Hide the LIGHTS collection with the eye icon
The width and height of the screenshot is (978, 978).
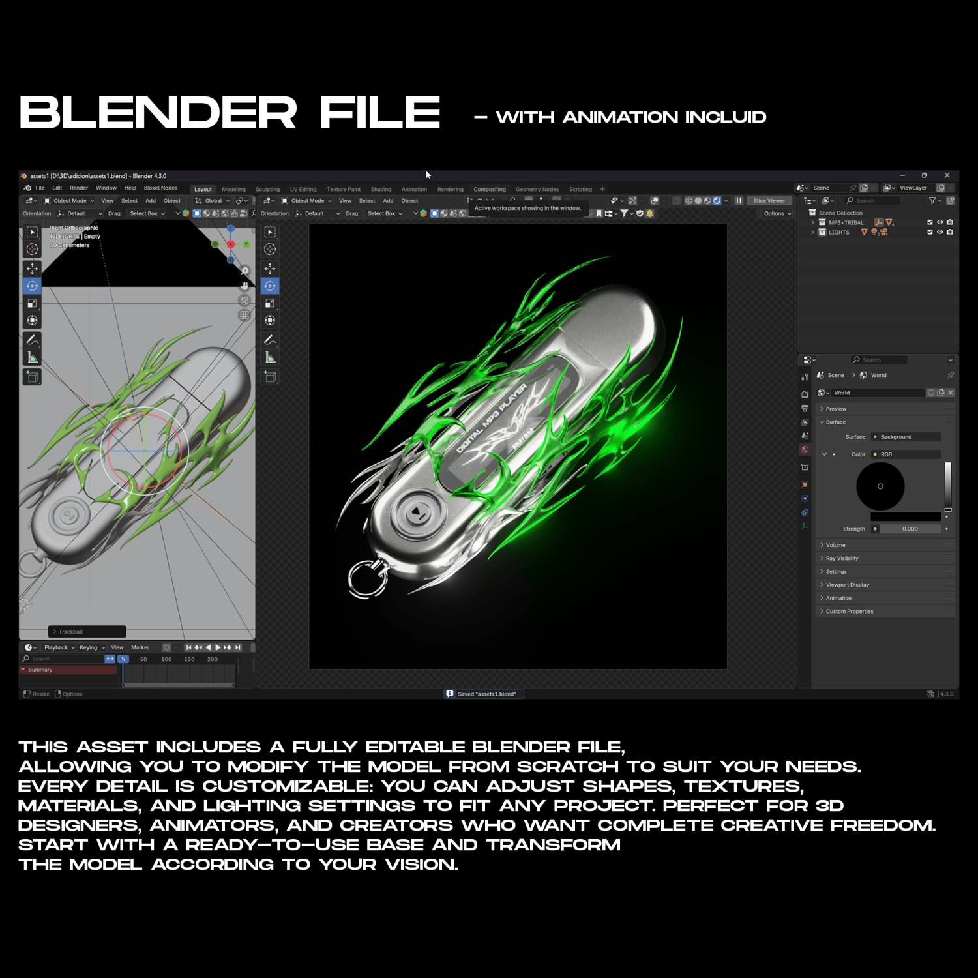940,232
